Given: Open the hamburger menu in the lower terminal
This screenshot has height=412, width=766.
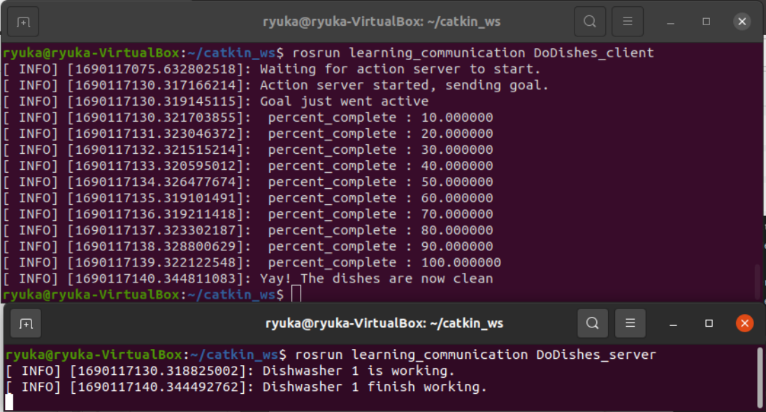Looking at the screenshot, I should point(630,323).
